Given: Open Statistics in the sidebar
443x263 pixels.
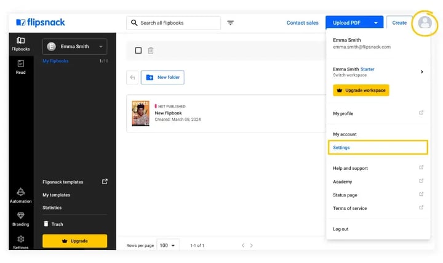Looking at the screenshot, I should [52, 208].
